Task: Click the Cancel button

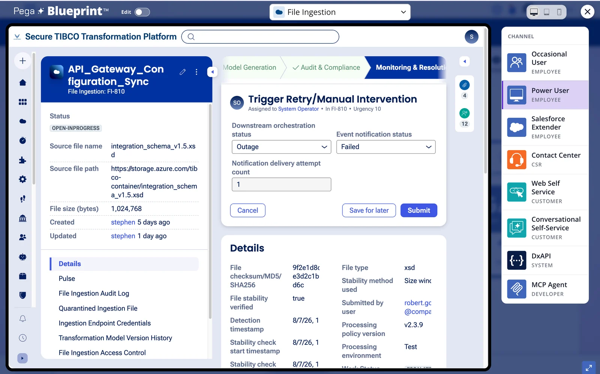Action: (248, 210)
